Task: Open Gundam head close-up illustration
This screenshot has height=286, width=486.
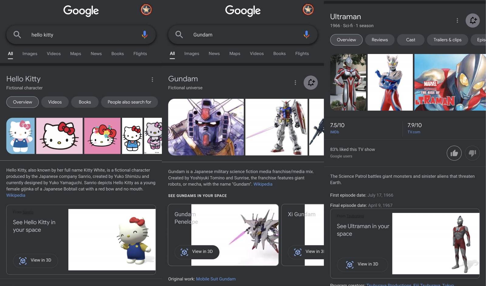Action: [206, 127]
